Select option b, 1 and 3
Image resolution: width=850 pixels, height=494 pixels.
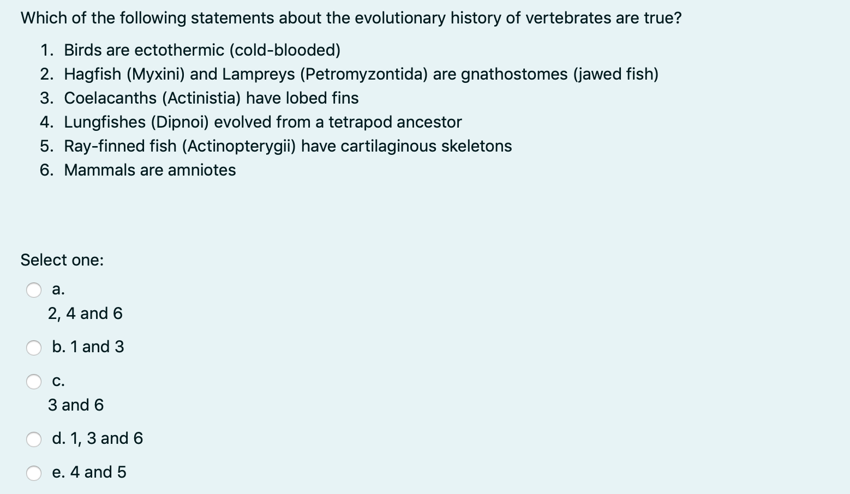(x=34, y=347)
